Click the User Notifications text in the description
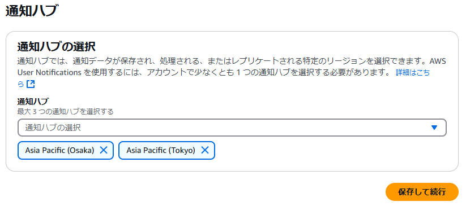This screenshot has height=206, width=466. [x=49, y=73]
